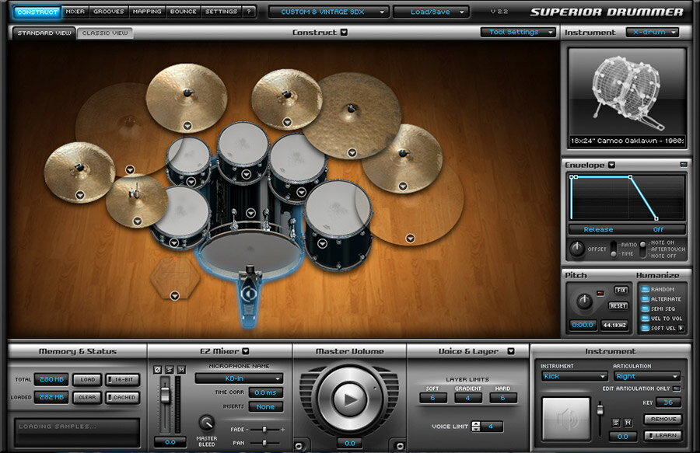Click the Help question mark icon in toolbar
Screen dimensions: 700x453
point(247,11)
